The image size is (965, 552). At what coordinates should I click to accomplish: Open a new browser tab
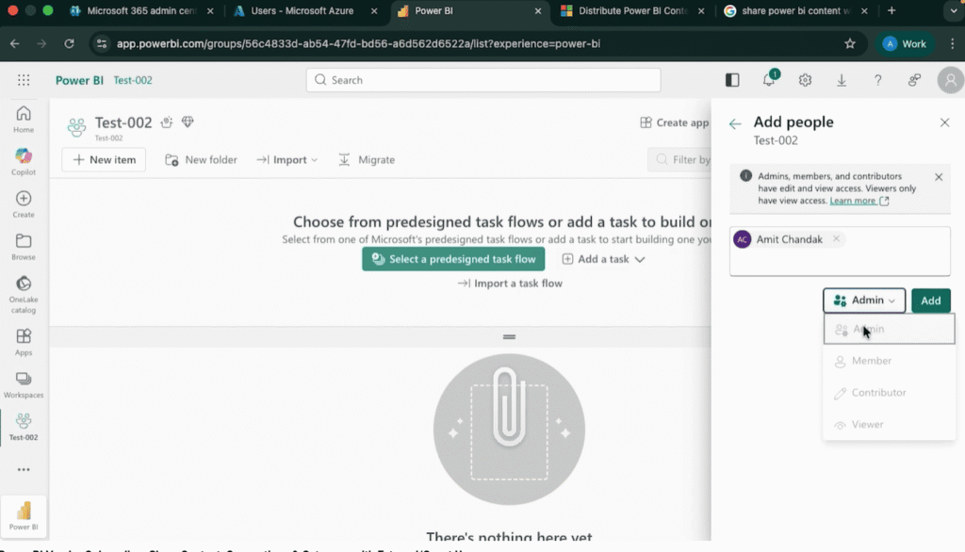click(891, 10)
